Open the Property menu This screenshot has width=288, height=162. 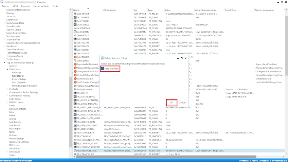(x=25, y=6)
